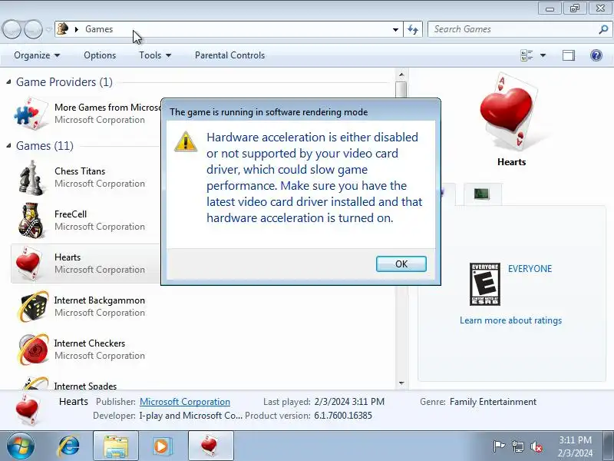Collapse the Games (11) group
This screenshot has height=461, width=614.
point(8,146)
